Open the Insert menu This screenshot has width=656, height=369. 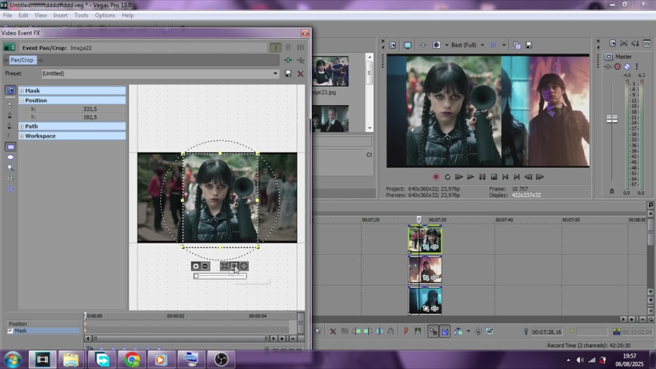pos(60,15)
